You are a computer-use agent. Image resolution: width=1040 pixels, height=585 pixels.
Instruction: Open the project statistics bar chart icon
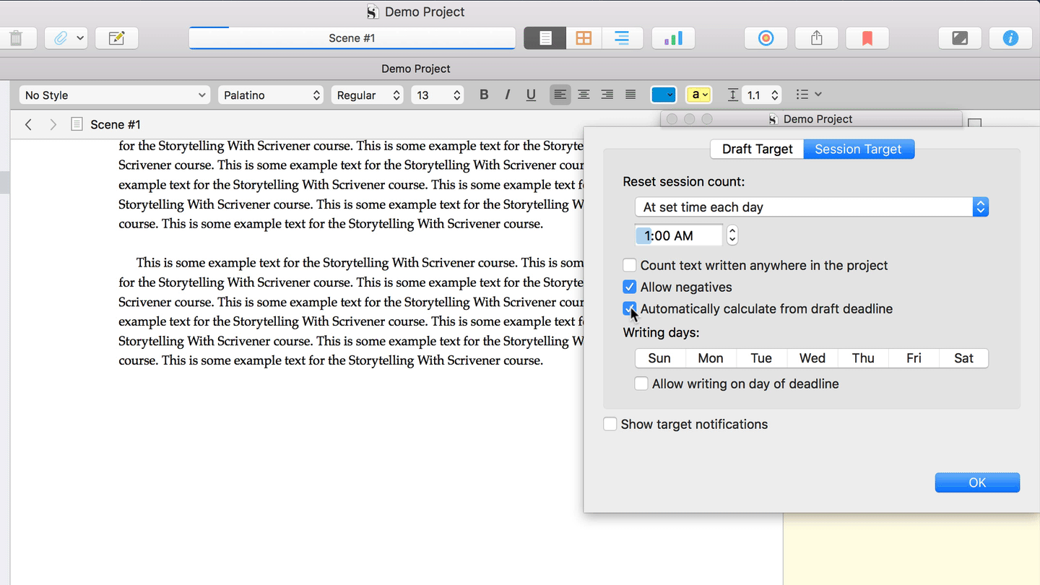click(673, 38)
